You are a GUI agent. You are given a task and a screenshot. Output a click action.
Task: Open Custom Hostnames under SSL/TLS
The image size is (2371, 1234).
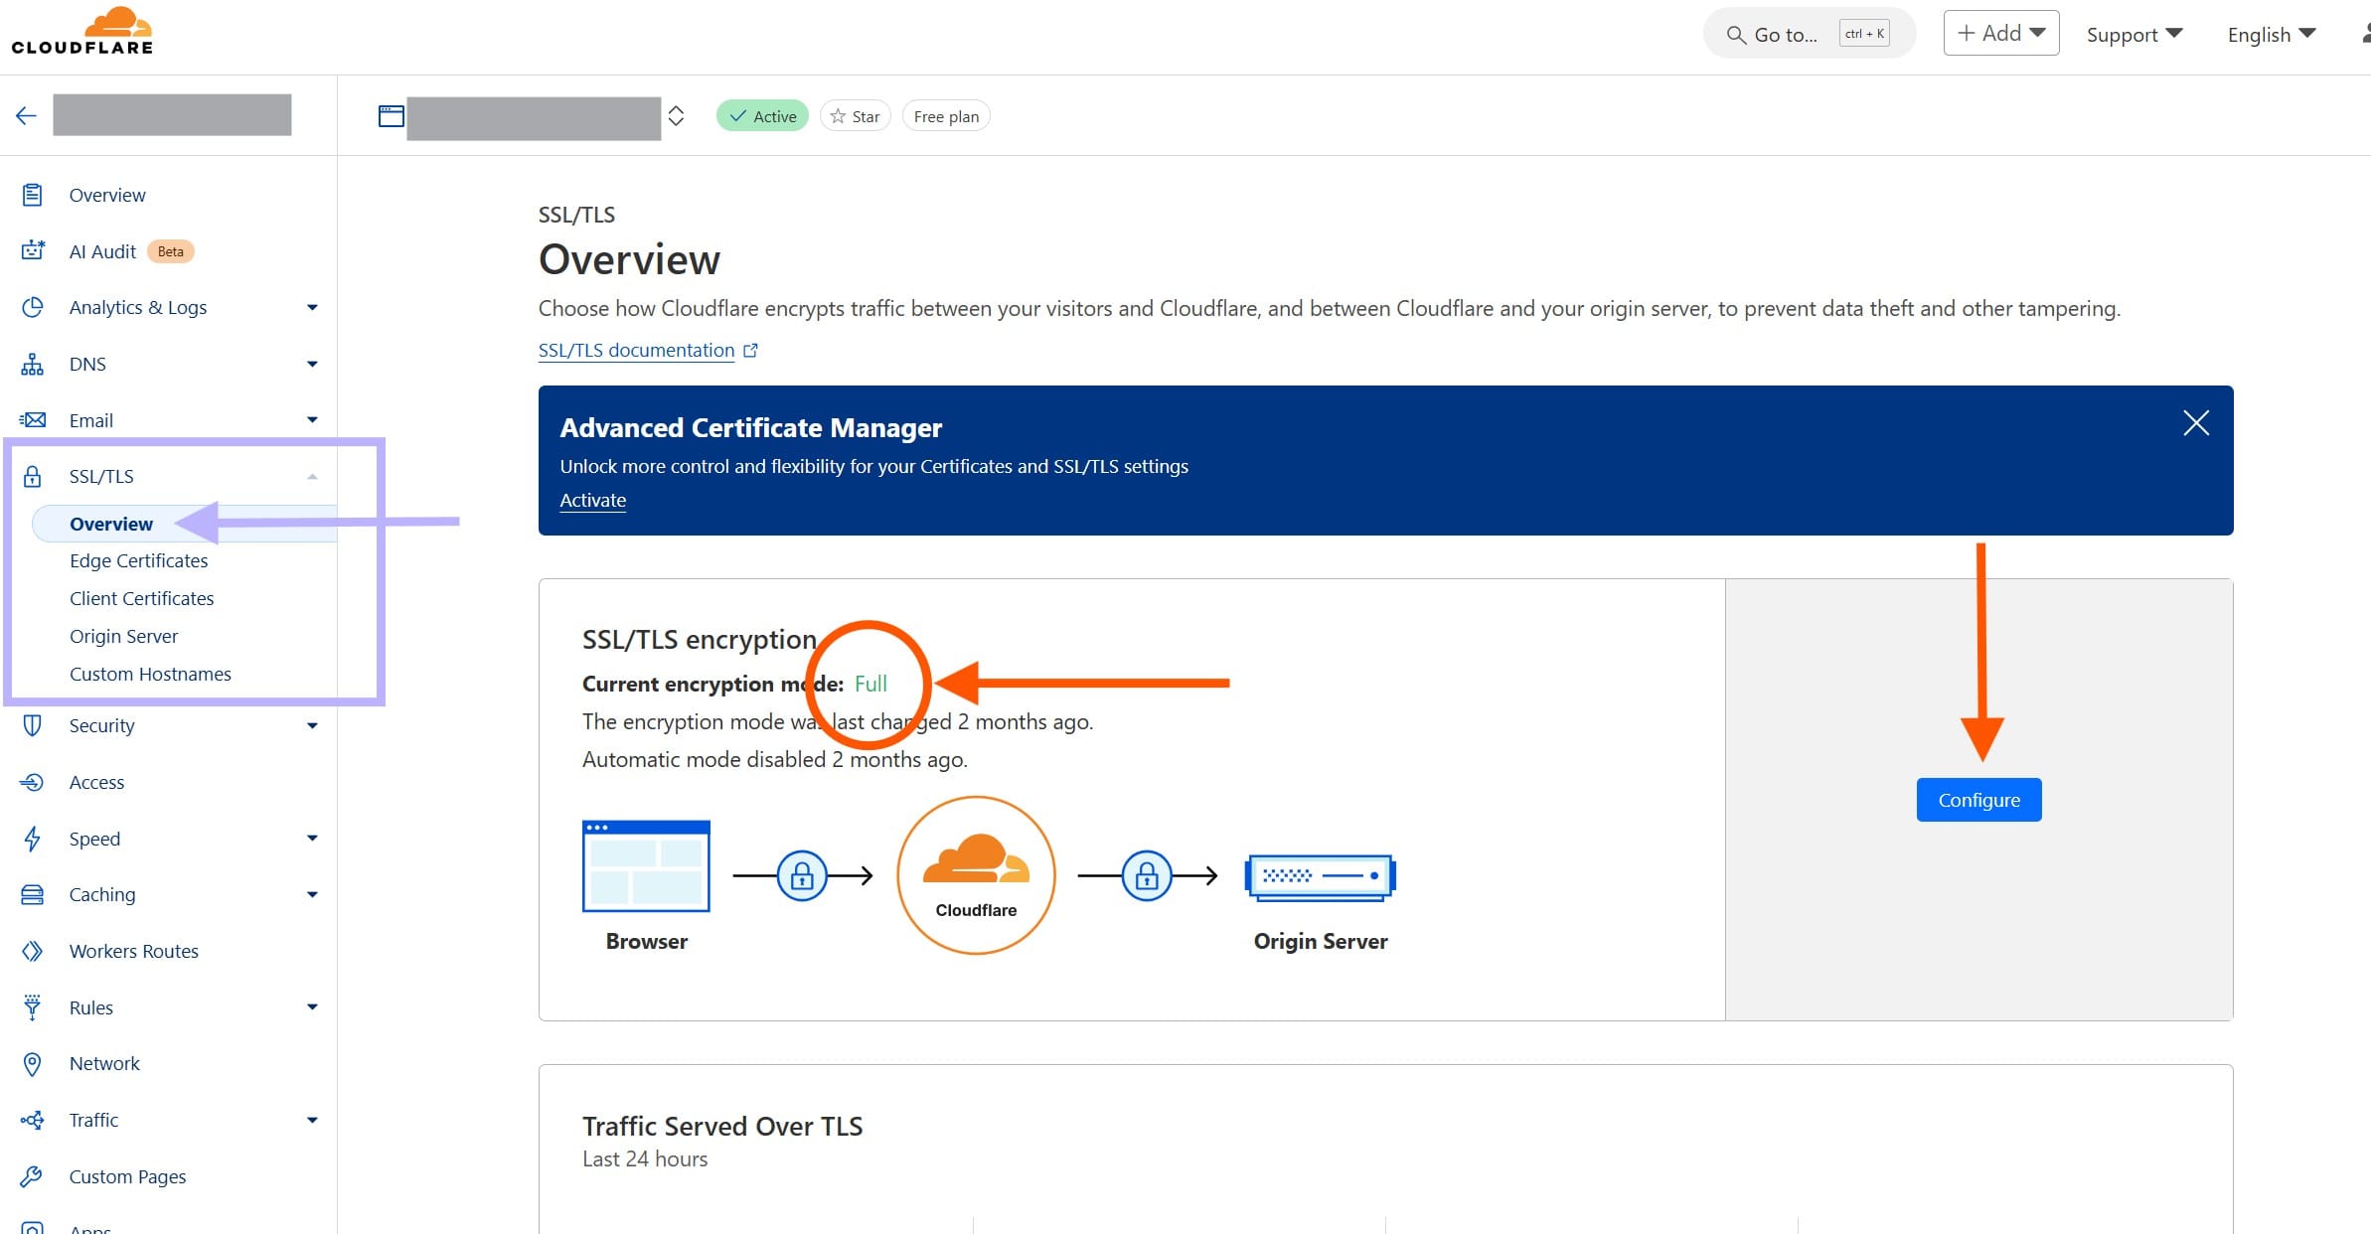(150, 674)
